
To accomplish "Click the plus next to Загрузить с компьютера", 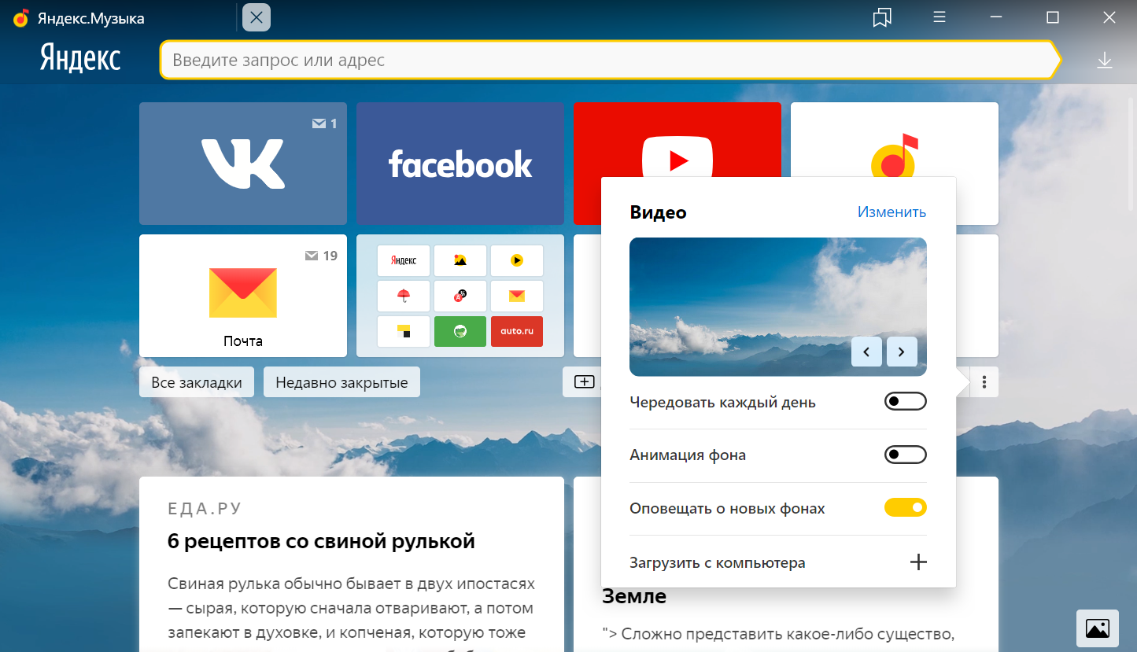I will [918, 562].
